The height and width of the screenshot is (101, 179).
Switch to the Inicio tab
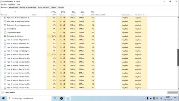coord(40,8)
